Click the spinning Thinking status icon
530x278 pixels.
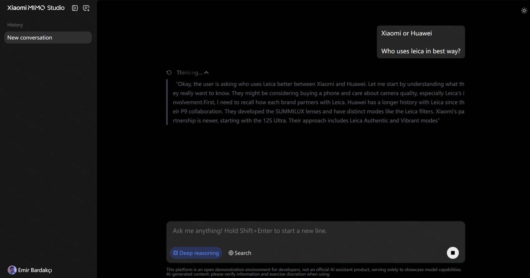(169, 73)
